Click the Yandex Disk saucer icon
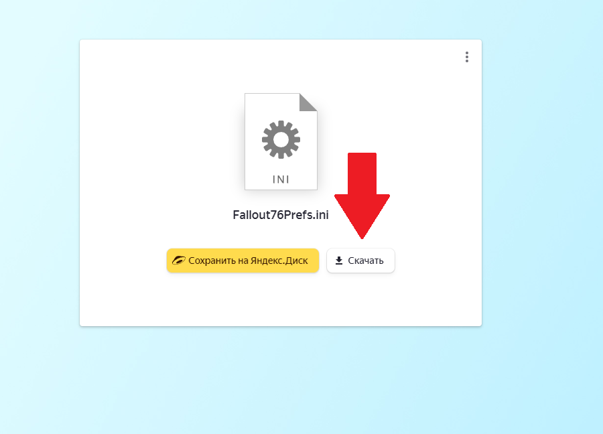Image resolution: width=603 pixels, height=434 pixels. pos(178,261)
